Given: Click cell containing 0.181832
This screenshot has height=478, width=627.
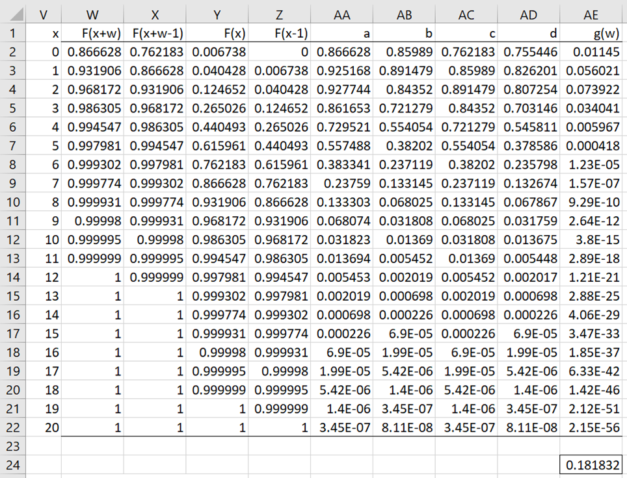Looking at the screenshot, I should pyautogui.click(x=591, y=465).
